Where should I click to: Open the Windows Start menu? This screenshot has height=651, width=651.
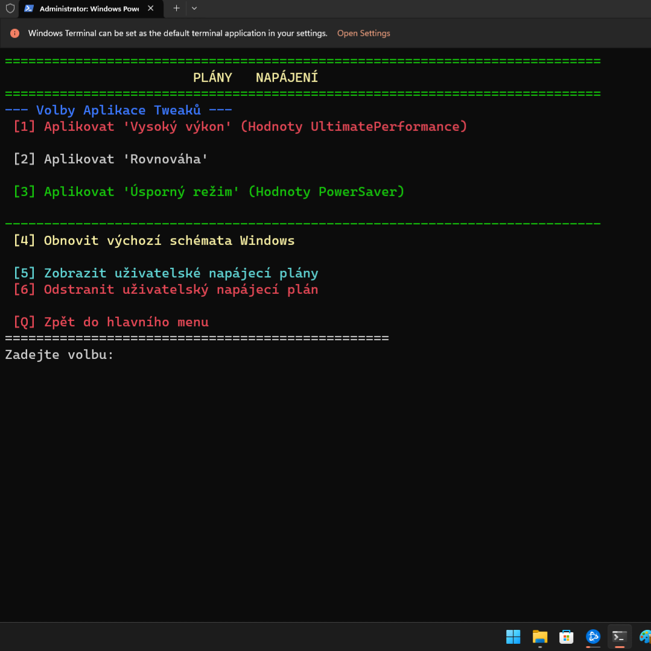513,637
